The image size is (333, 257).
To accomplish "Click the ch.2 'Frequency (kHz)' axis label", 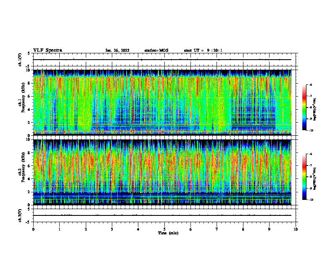I will [23, 168].
